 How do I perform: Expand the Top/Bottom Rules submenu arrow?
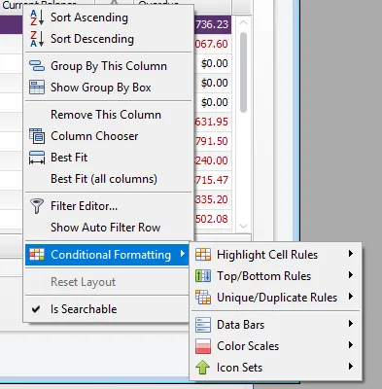pyautogui.click(x=351, y=275)
